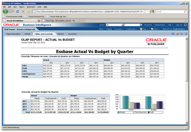Open the Oracle Enterprise Ma... bookmark
Viewport: 191px width, 132px height.
click(x=35, y=16)
